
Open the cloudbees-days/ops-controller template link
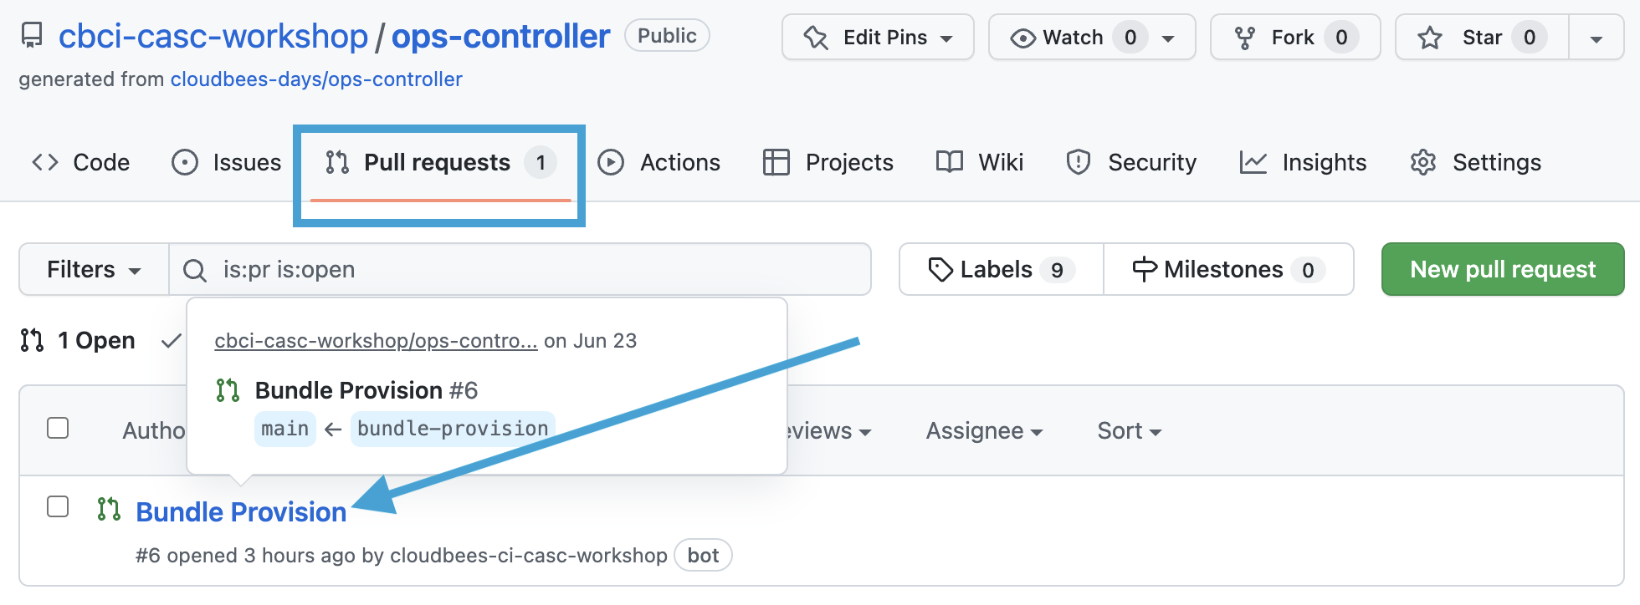coord(316,79)
